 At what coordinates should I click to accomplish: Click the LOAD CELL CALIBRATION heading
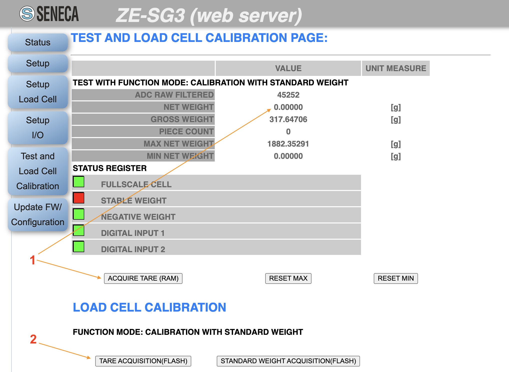click(x=149, y=307)
